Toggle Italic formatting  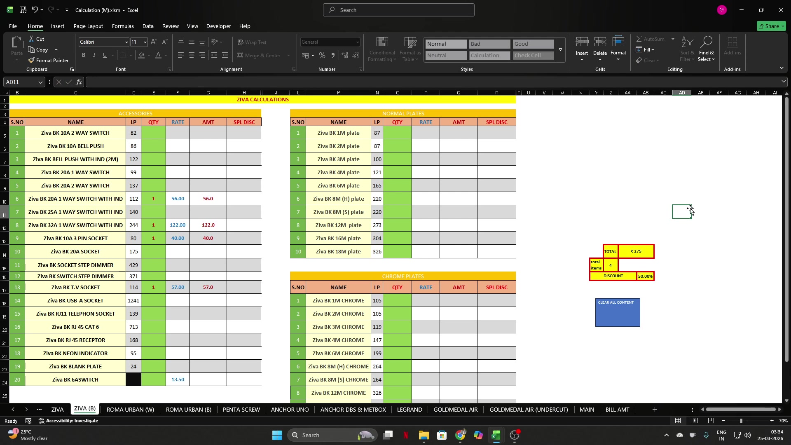94,55
